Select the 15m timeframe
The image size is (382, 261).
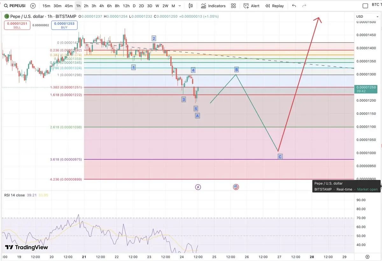pyautogui.click(x=46, y=6)
